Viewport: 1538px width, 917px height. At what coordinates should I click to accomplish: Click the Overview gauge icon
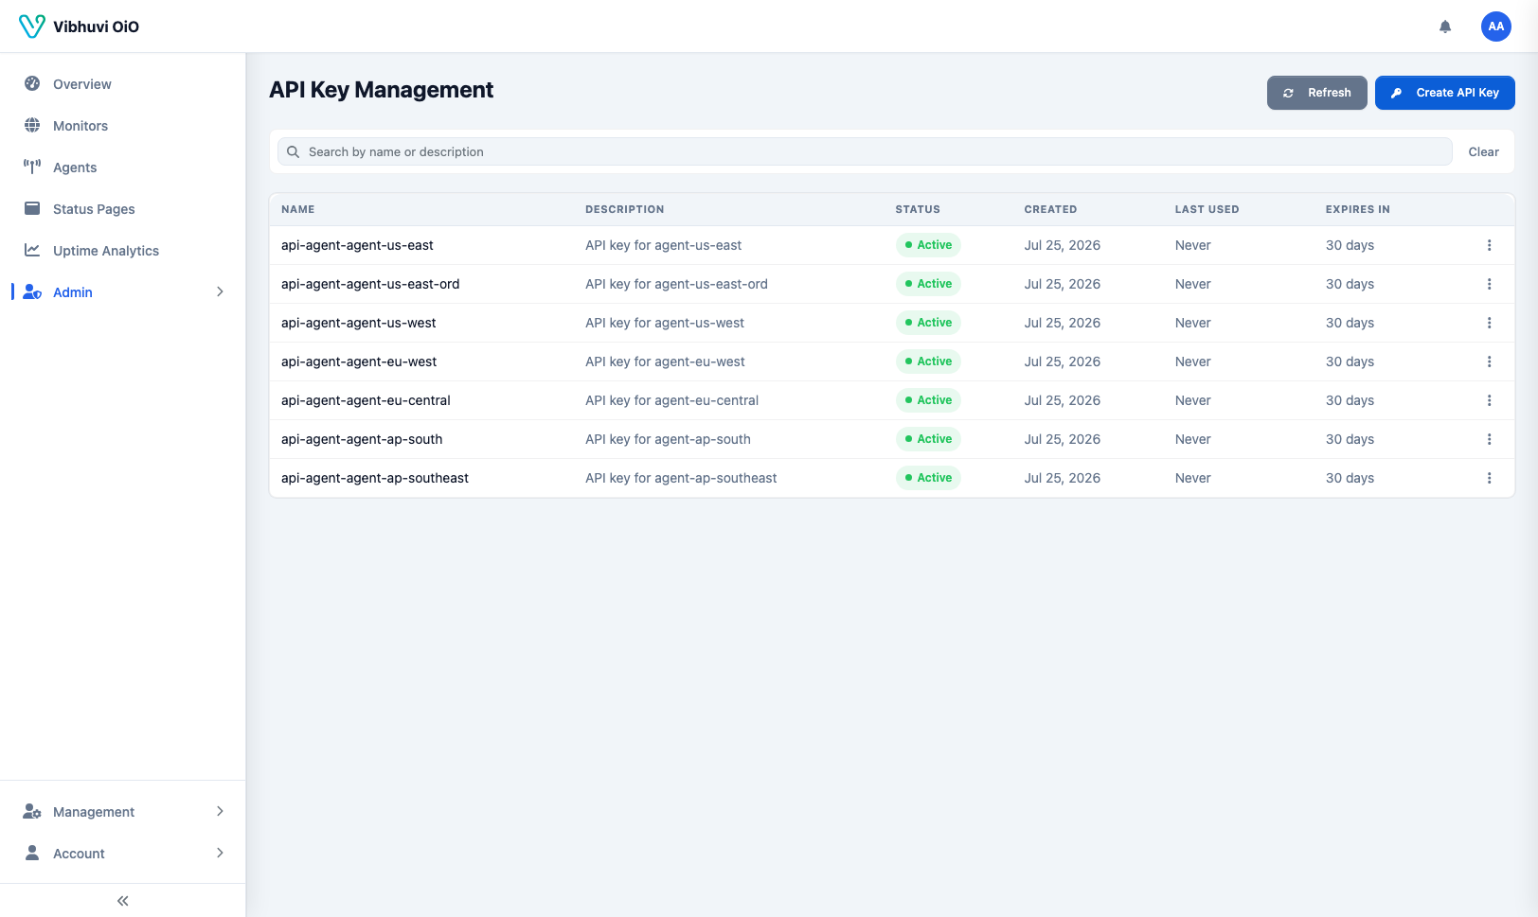tap(32, 83)
